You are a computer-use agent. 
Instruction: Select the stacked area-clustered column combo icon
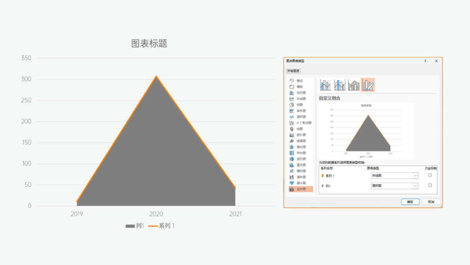pos(354,85)
